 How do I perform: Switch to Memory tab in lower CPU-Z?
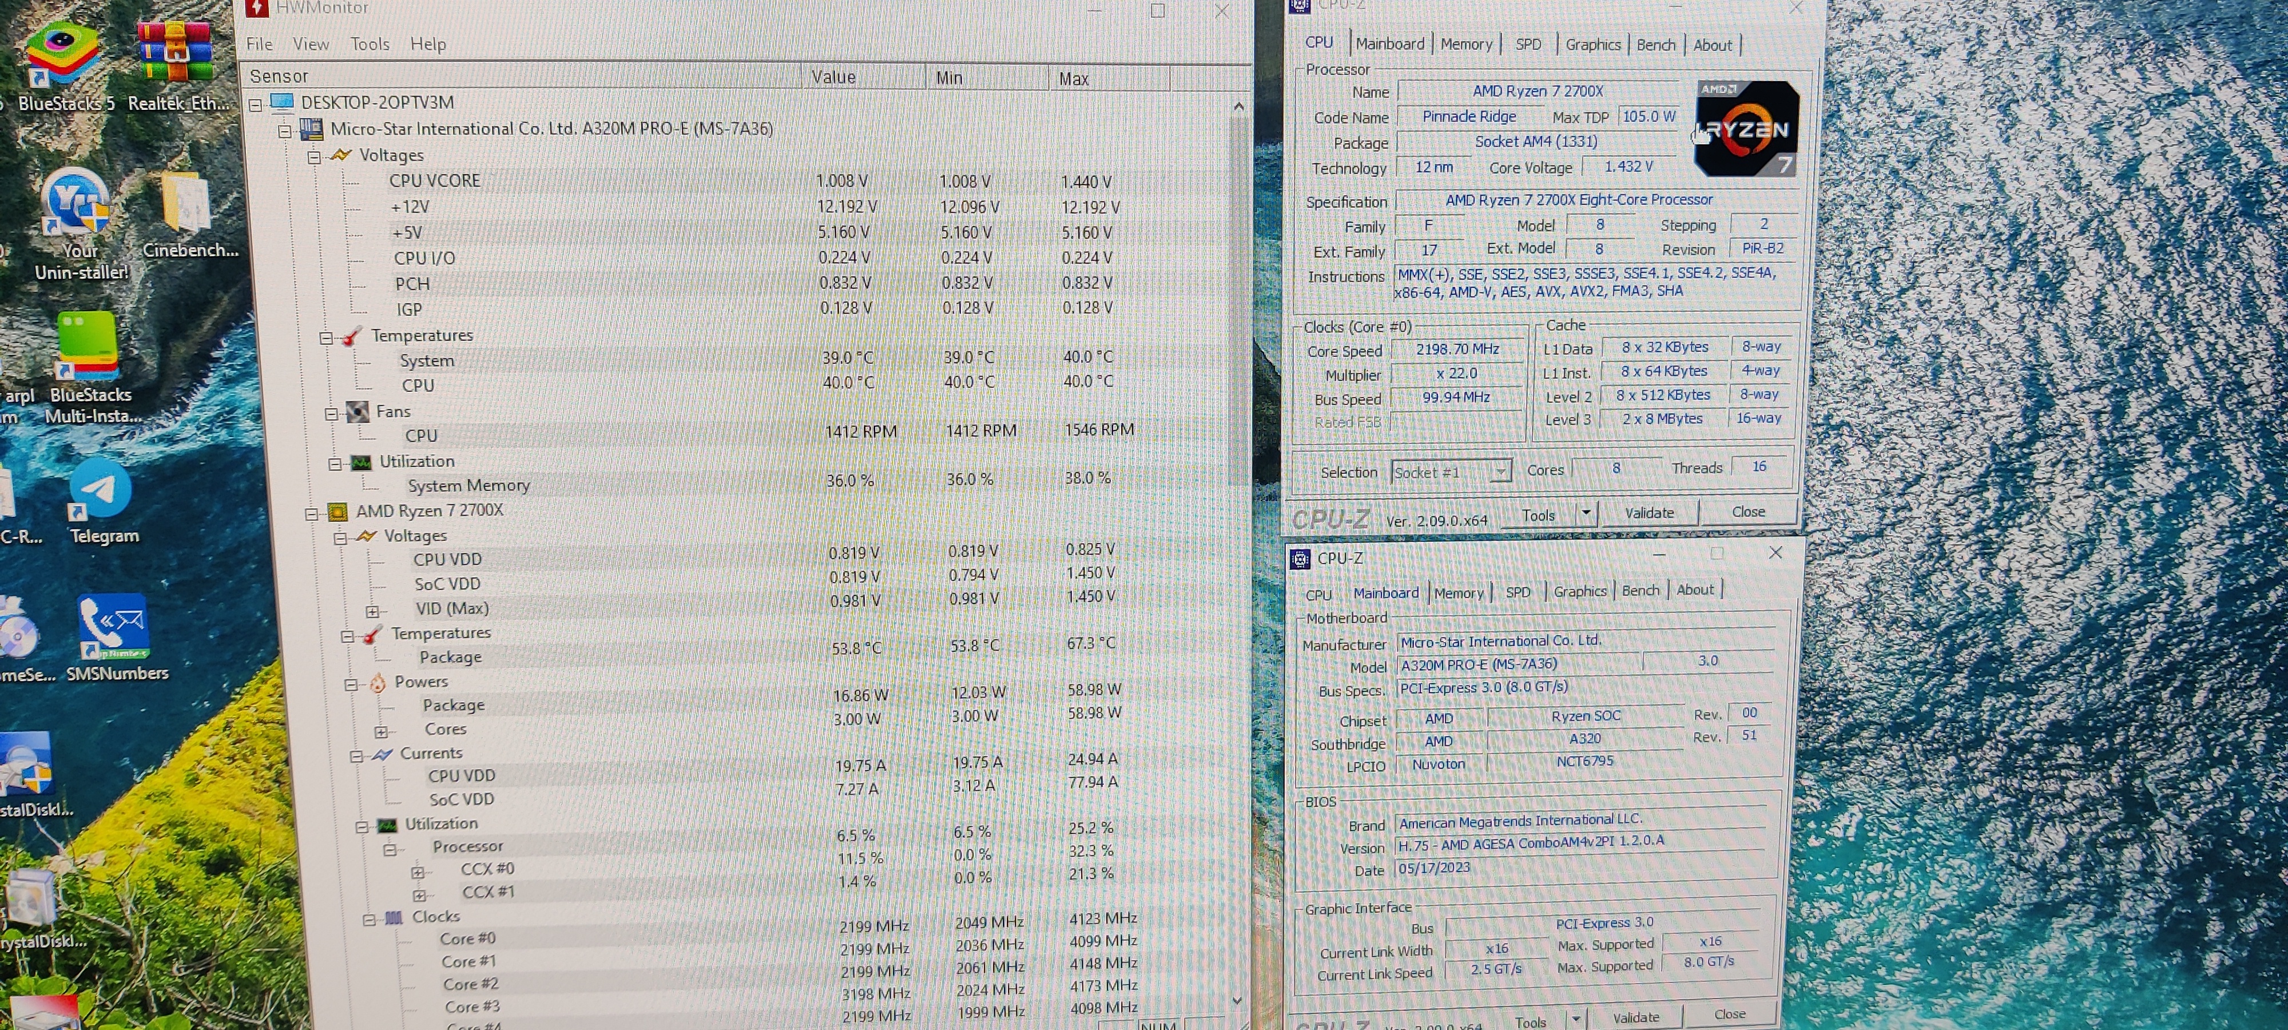pos(1459,593)
